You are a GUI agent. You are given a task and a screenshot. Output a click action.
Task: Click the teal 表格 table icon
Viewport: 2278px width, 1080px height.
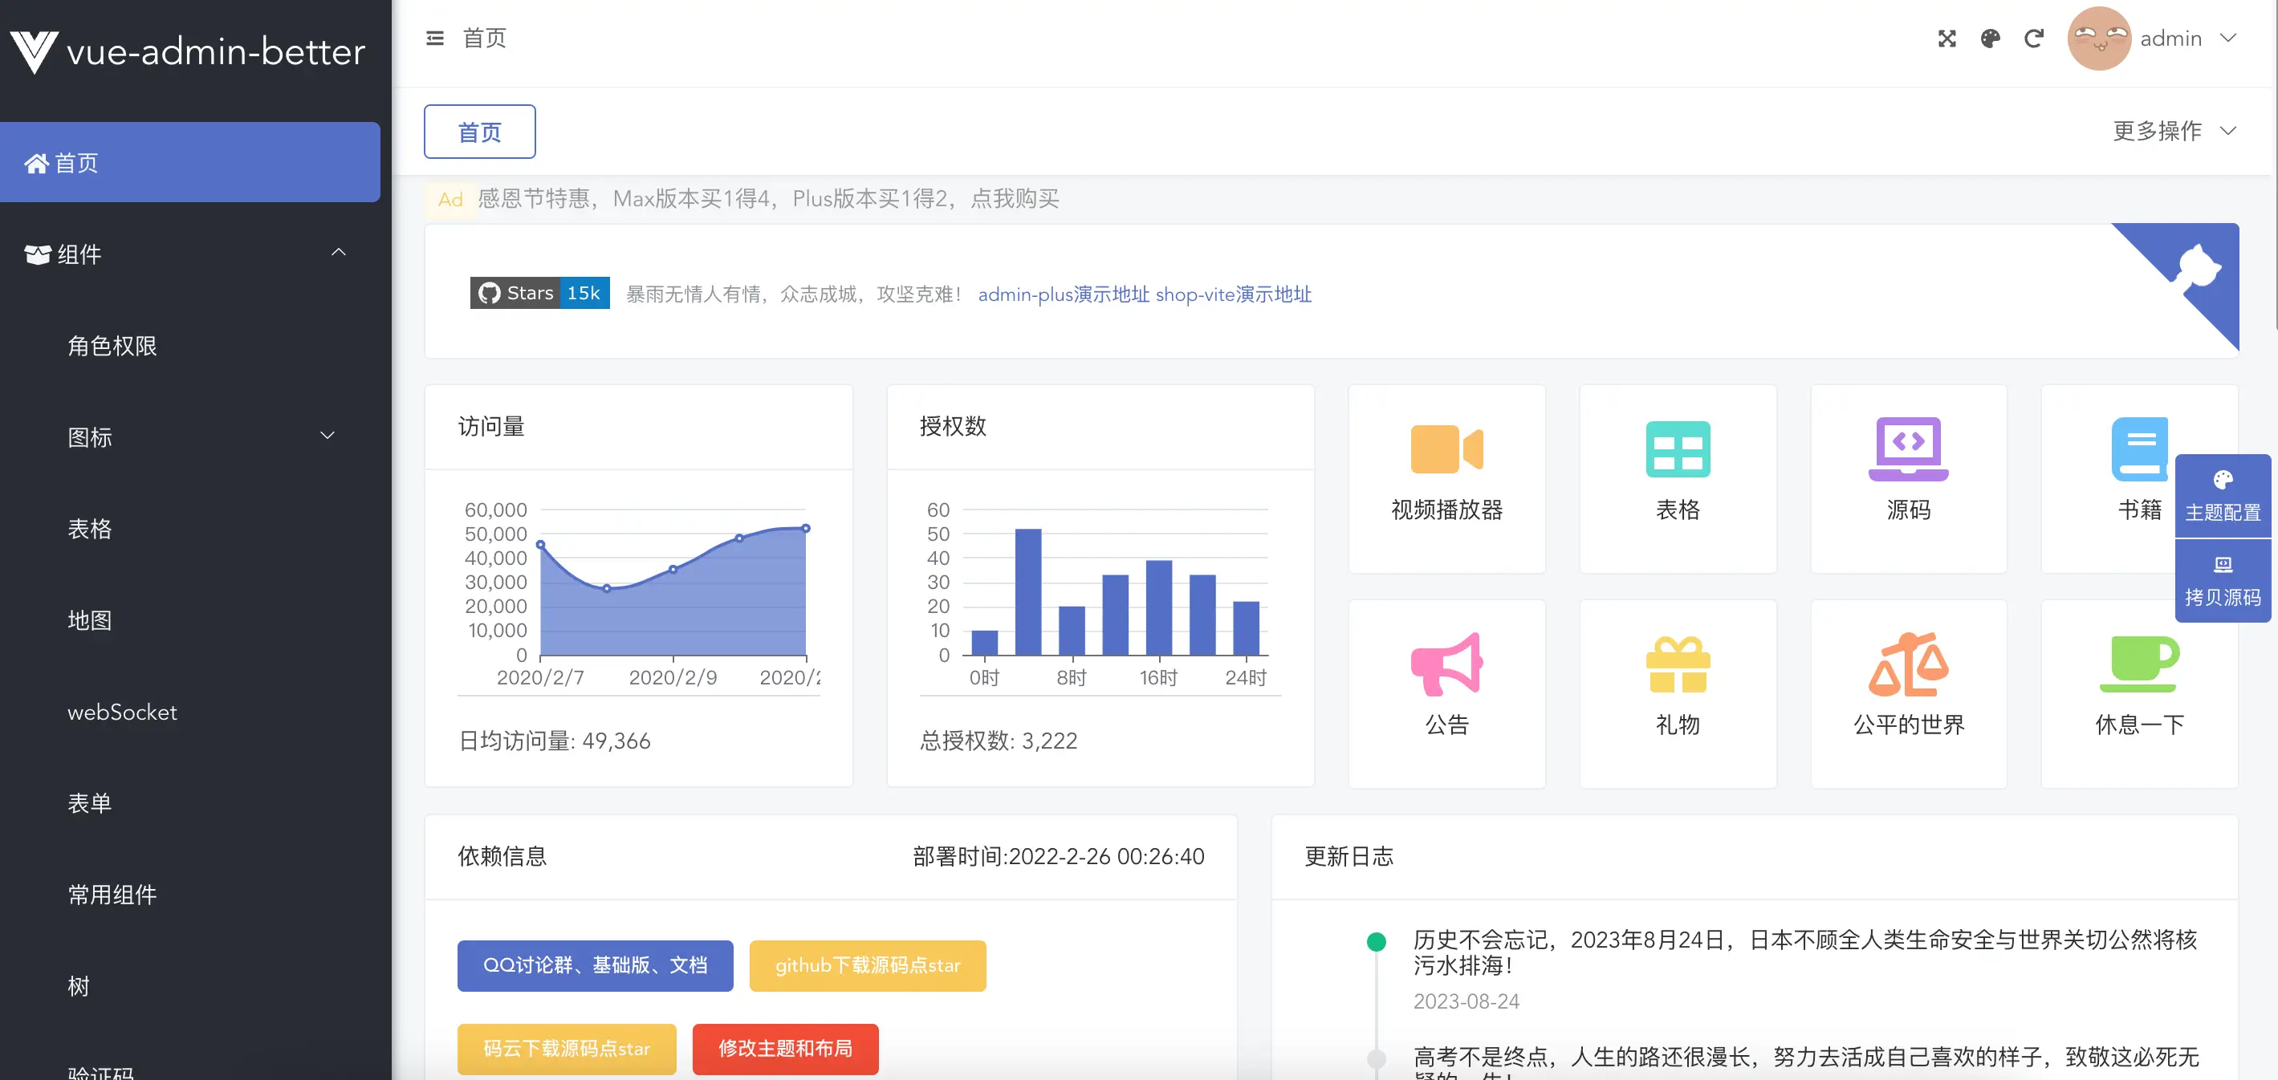click(x=1678, y=448)
